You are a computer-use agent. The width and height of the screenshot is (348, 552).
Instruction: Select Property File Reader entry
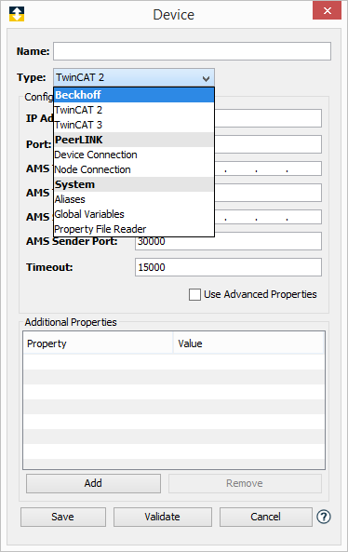[x=134, y=229]
